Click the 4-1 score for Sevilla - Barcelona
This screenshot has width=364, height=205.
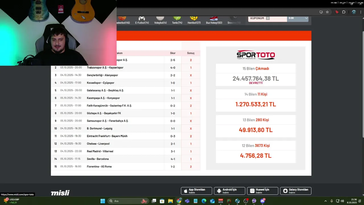tap(173, 159)
